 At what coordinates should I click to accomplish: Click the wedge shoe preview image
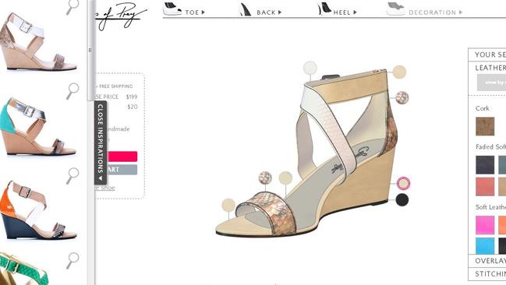(x=306, y=154)
